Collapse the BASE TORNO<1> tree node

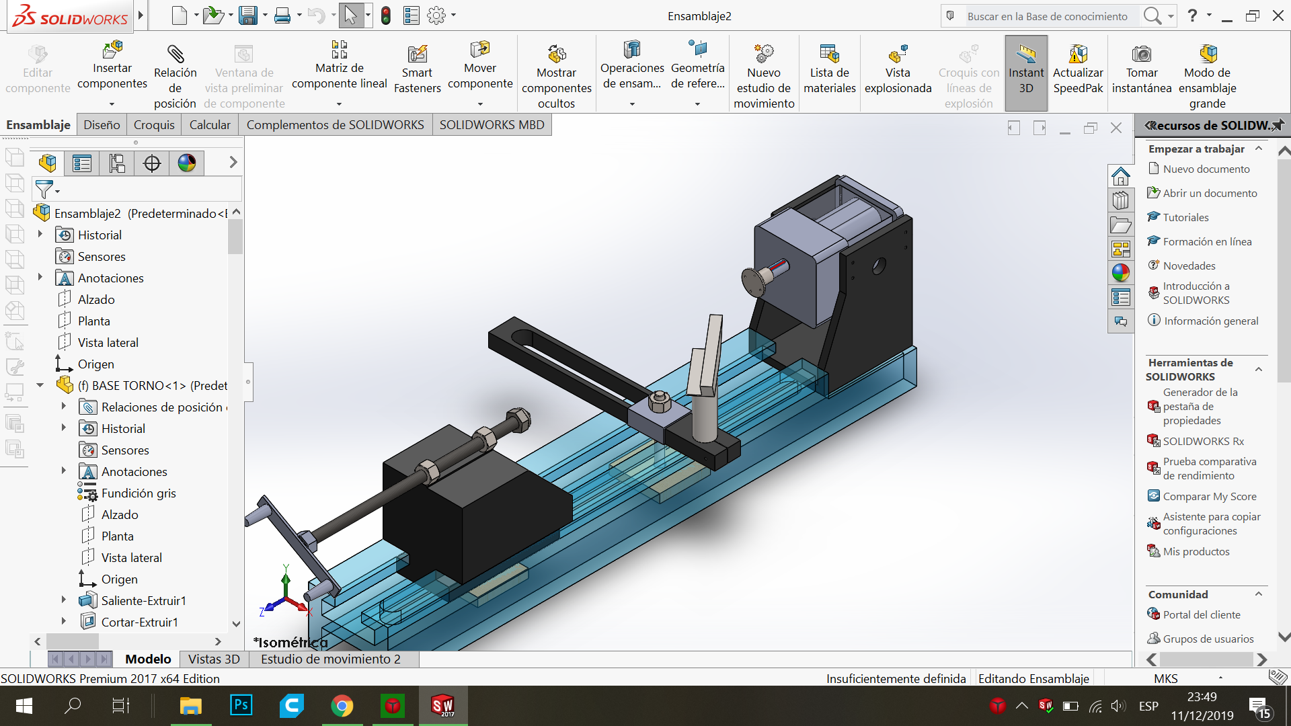pos(40,385)
